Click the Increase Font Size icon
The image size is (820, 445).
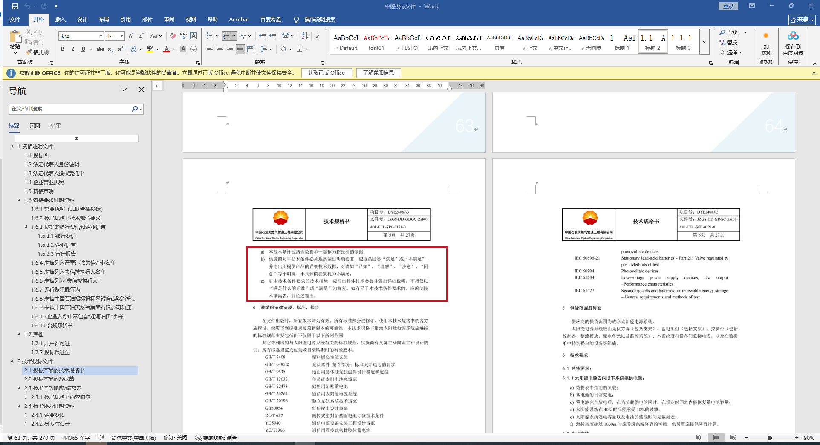(x=131, y=36)
